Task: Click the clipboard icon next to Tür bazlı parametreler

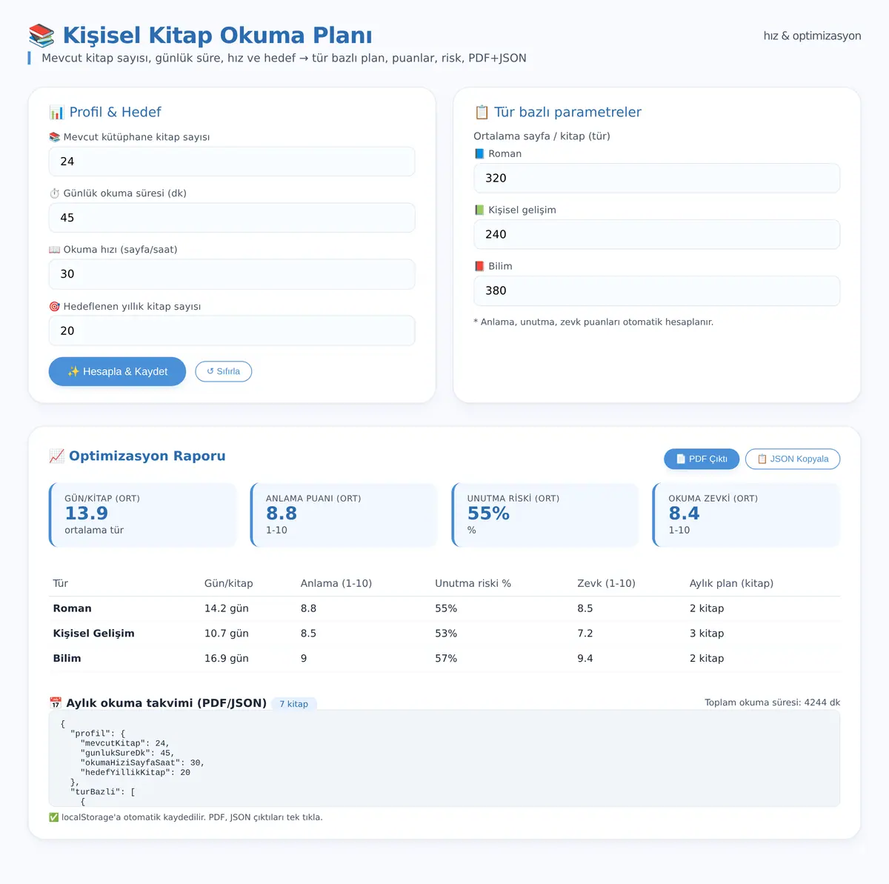Action: [482, 113]
